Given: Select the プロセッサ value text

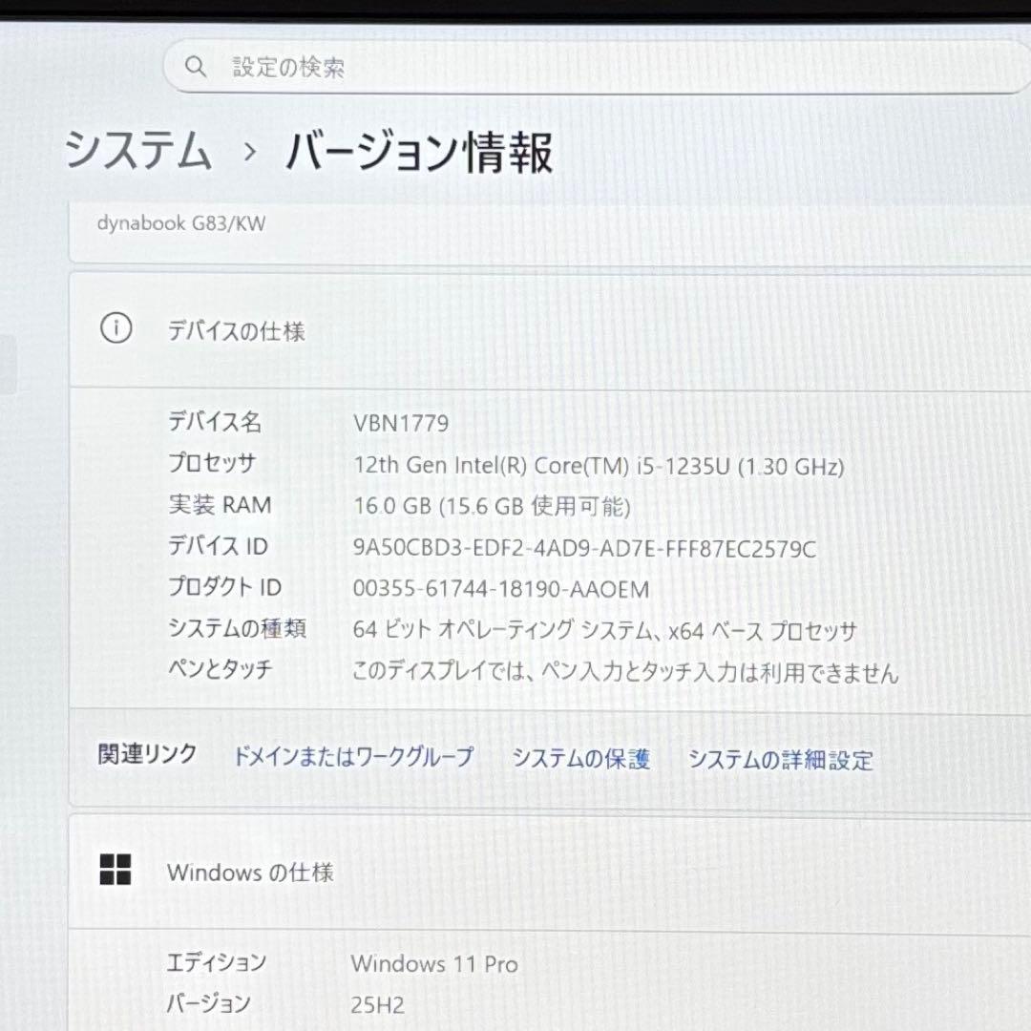Looking at the screenshot, I should (x=600, y=467).
